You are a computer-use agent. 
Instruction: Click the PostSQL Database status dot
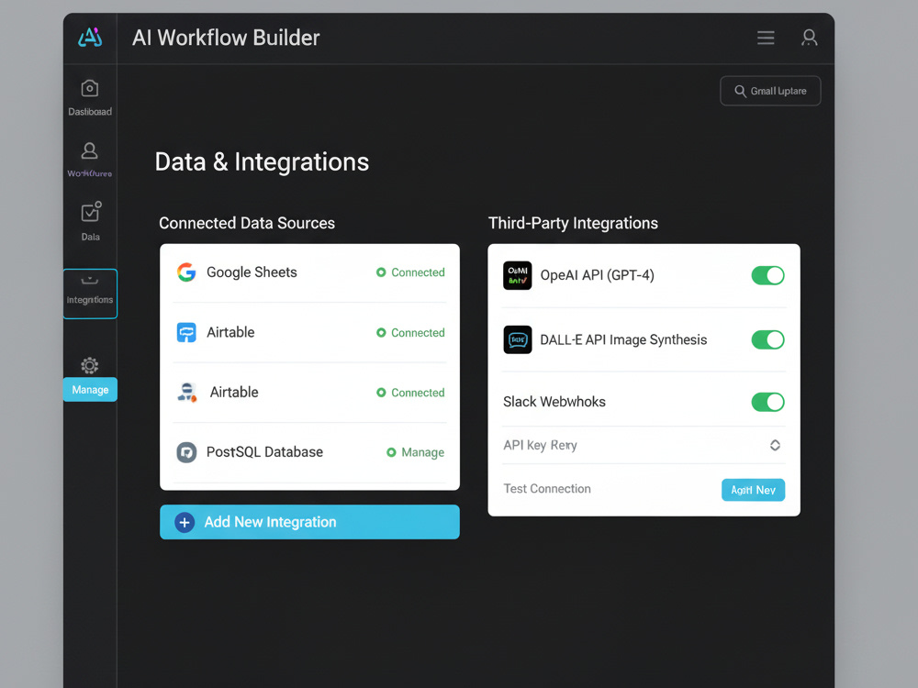coord(391,452)
